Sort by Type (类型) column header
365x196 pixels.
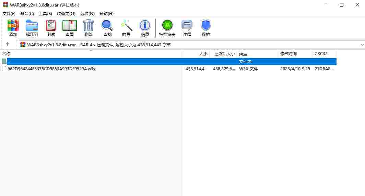[257, 53]
